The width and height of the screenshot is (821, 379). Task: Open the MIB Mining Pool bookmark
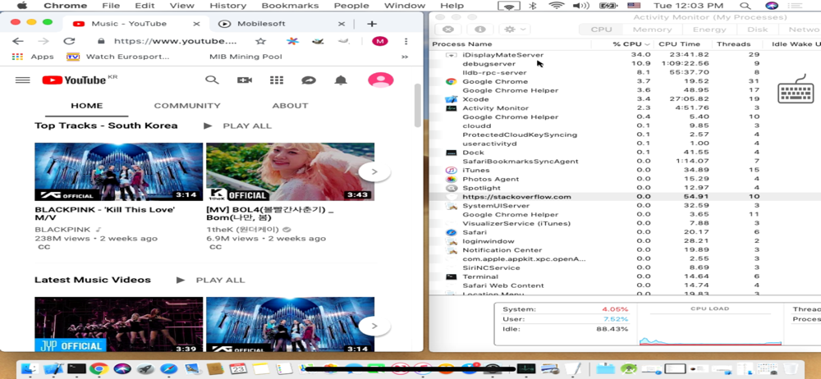[x=245, y=57]
